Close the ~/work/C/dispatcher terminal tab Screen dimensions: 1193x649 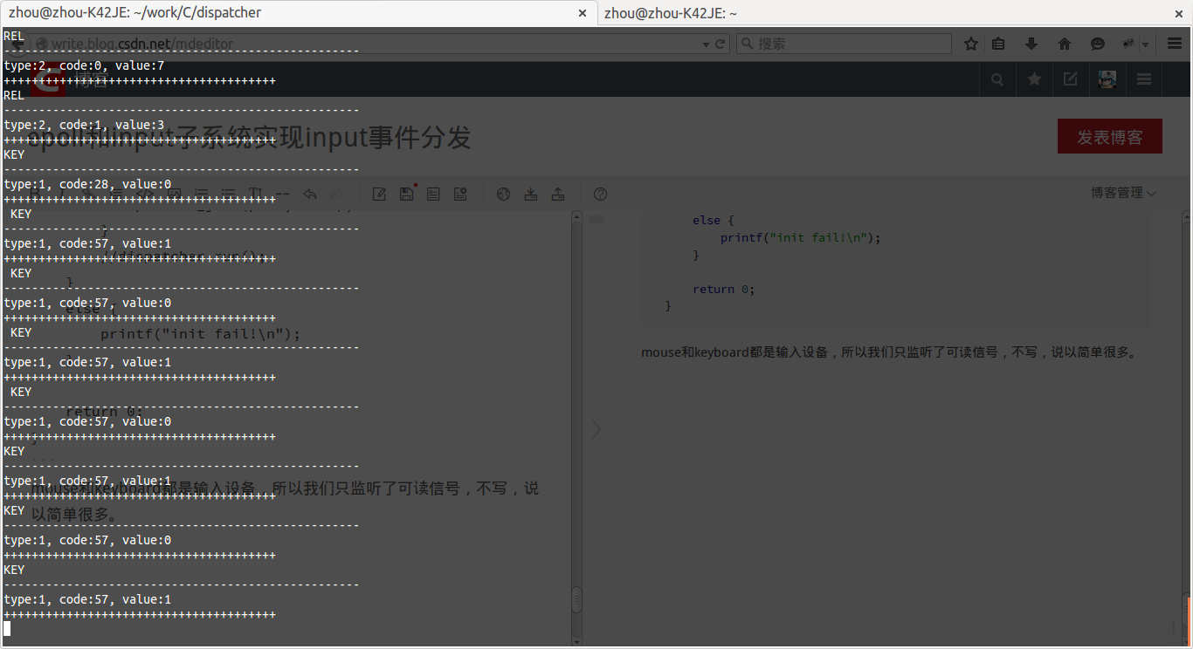tap(583, 13)
